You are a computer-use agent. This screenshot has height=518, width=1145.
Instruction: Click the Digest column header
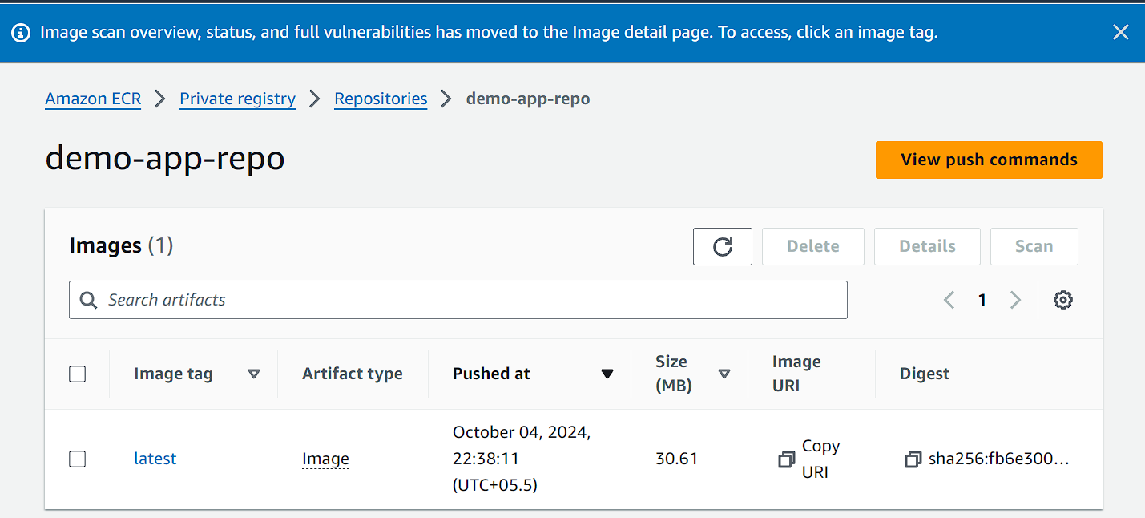[925, 374]
